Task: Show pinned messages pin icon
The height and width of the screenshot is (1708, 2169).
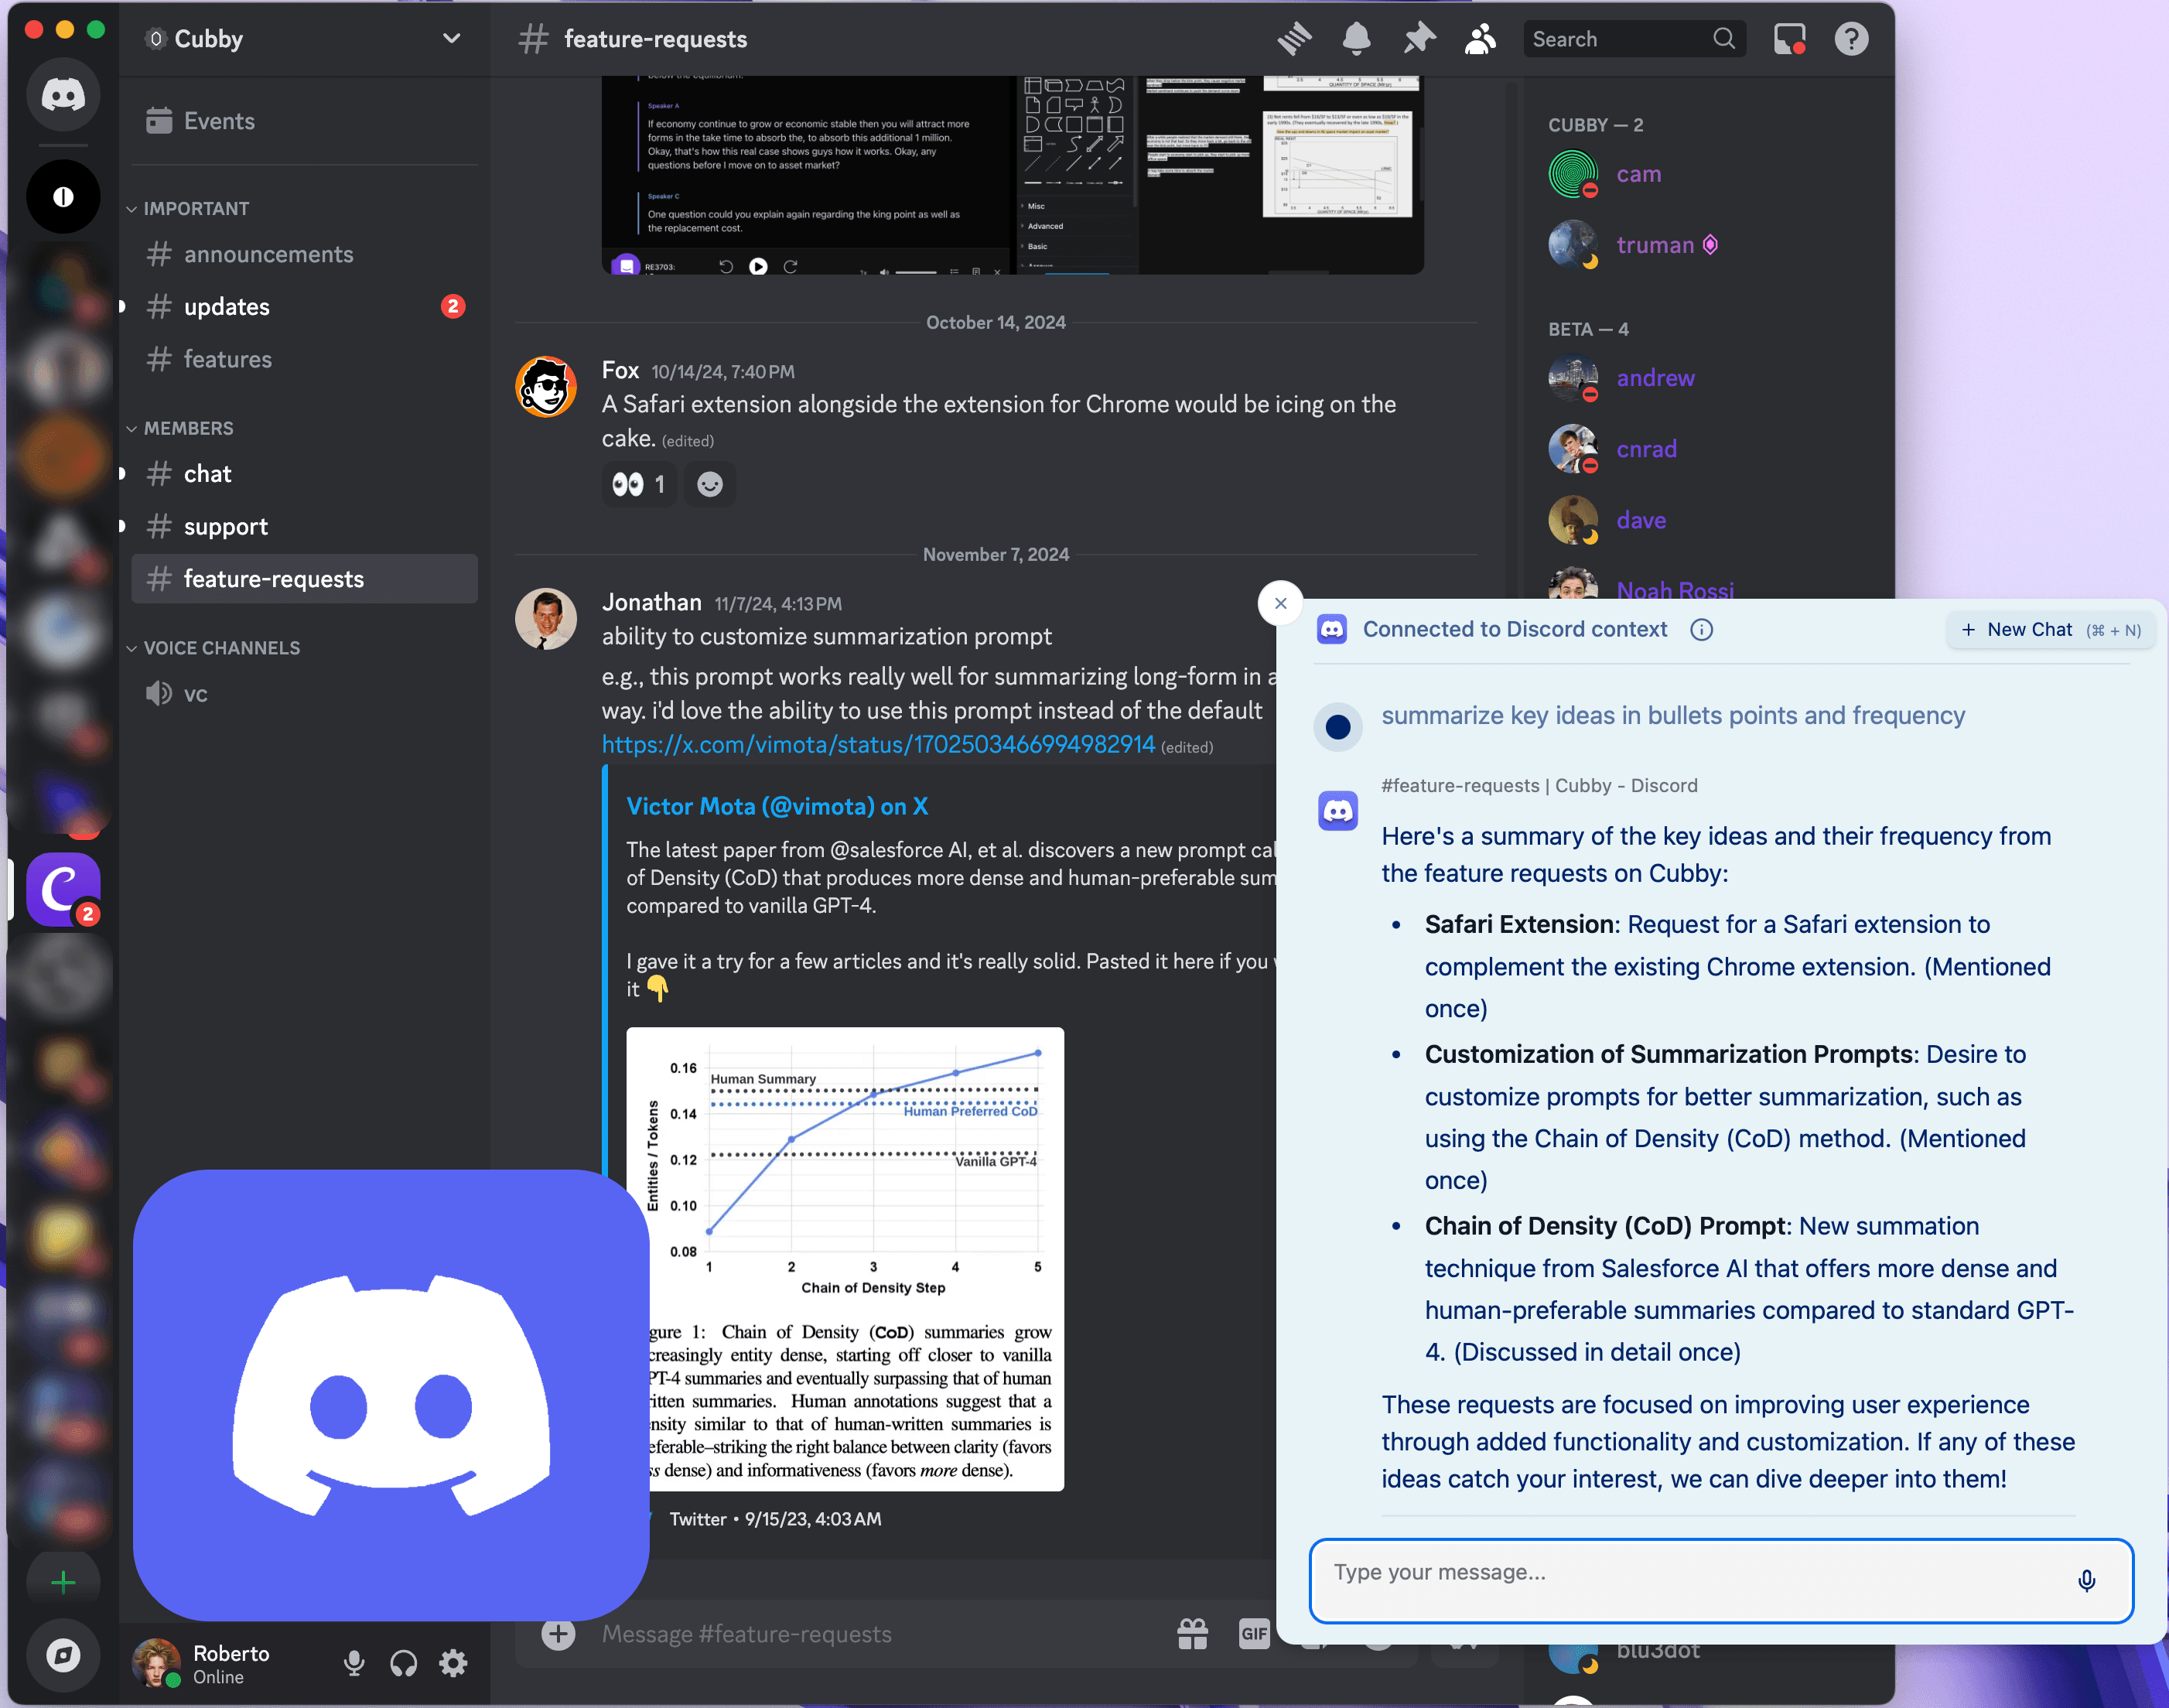Action: click(x=1418, y=39)
